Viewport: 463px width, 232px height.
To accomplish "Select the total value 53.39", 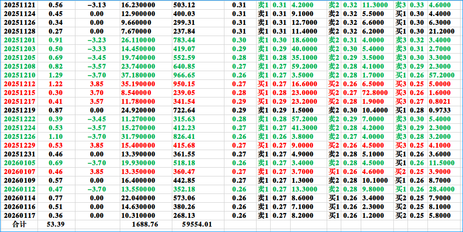I will (x=56, y=224).
